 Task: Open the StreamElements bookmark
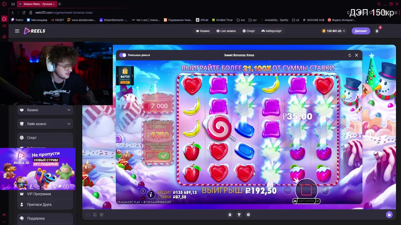[x=113, y=20]
